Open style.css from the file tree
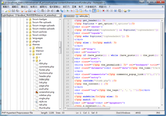The image size is (166, 116). [x=43, y=102]
